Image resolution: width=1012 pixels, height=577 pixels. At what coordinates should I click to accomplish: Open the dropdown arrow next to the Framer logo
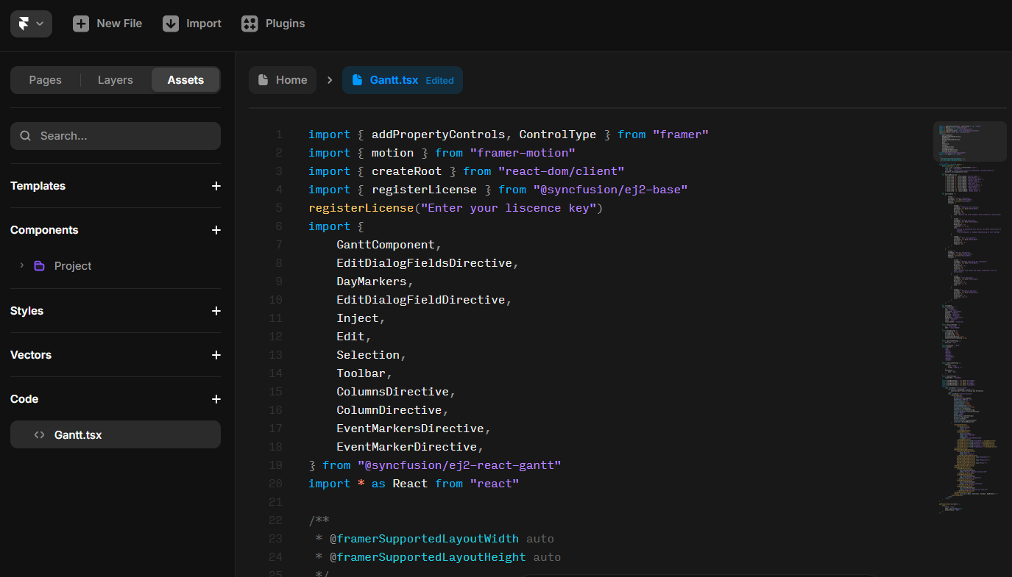[40, 23]
